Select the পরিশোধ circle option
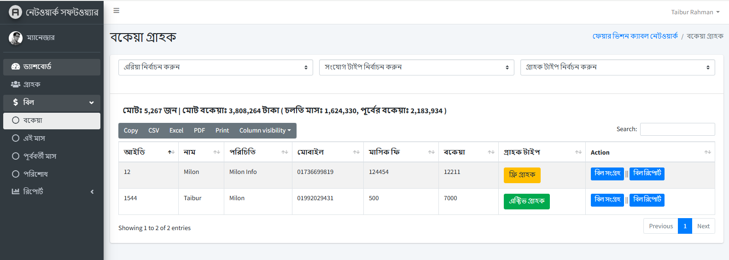 click(16, 174)
